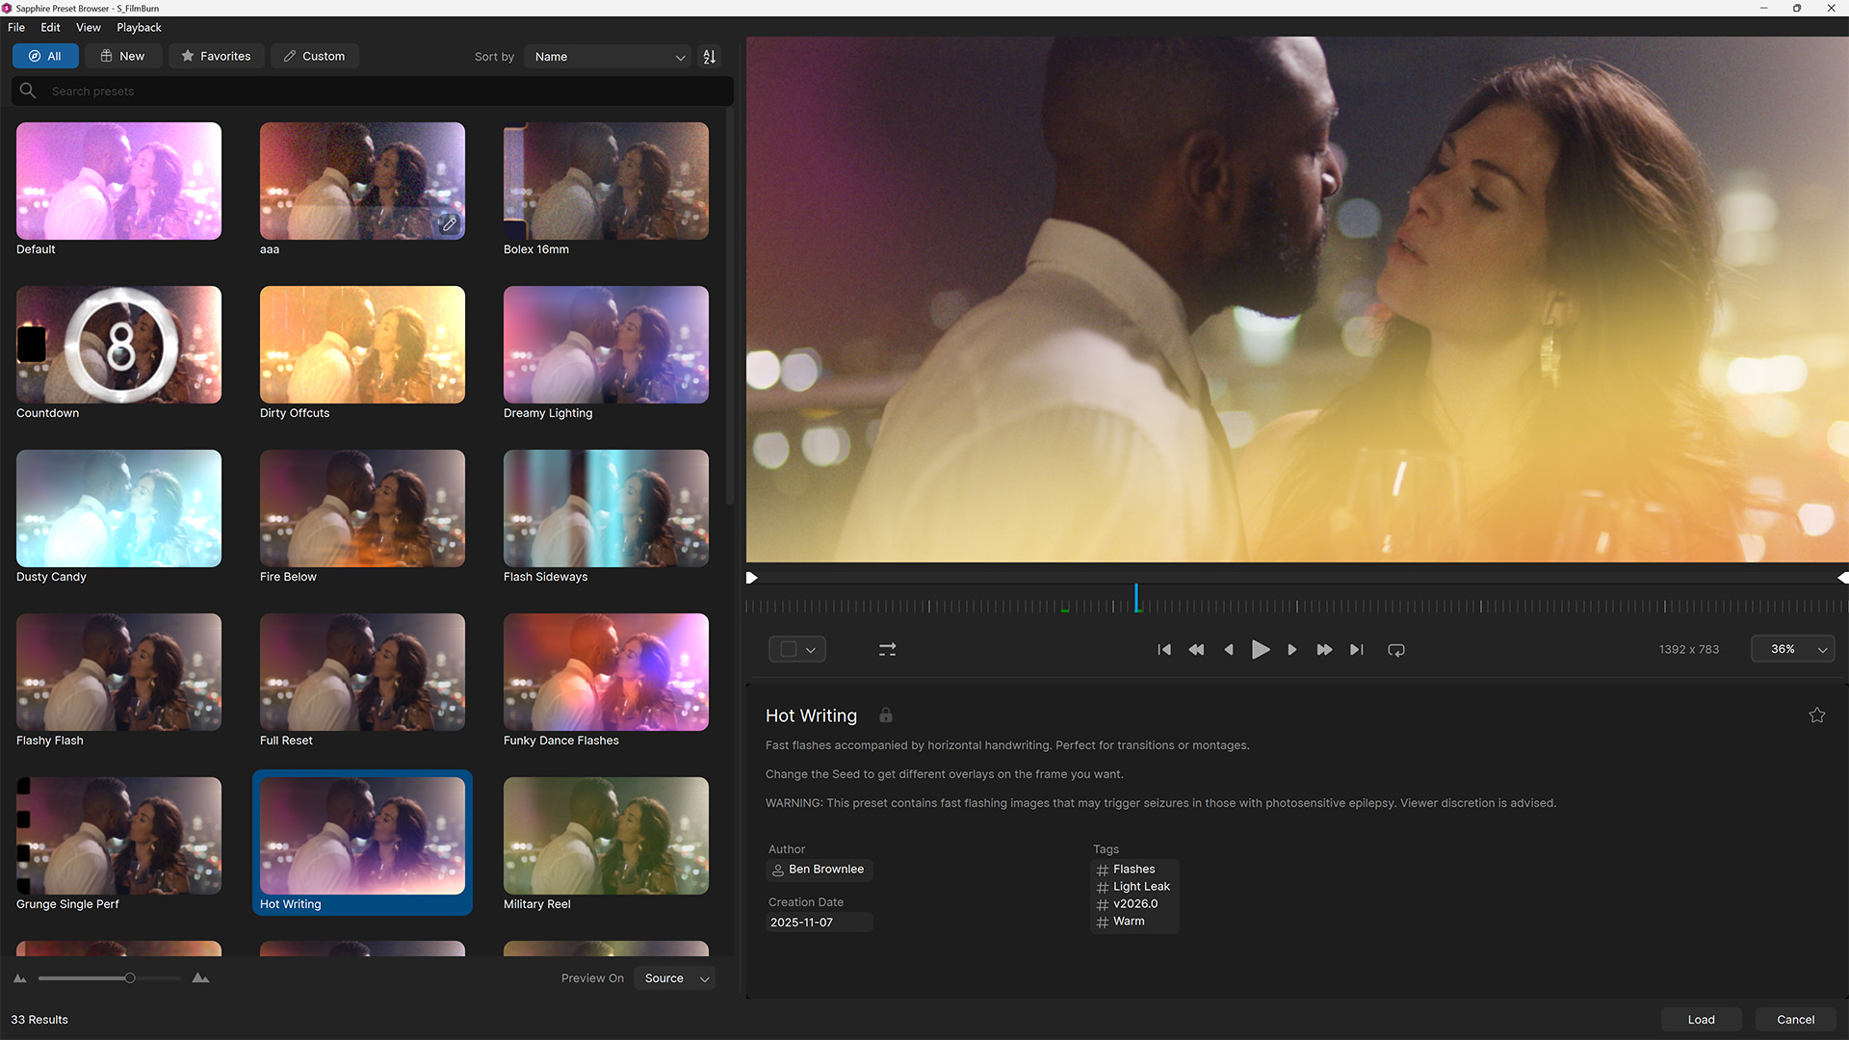Click the timeline out-point marker
This screenshot has width=1849, height=1040.
(x=1842, y=578)
